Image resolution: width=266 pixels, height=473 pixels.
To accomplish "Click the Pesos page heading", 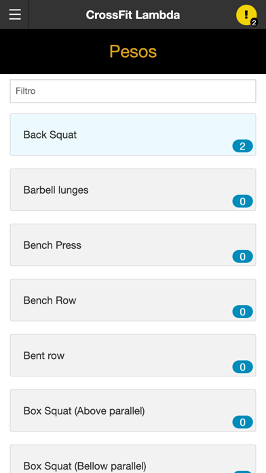I will point(133,51).
